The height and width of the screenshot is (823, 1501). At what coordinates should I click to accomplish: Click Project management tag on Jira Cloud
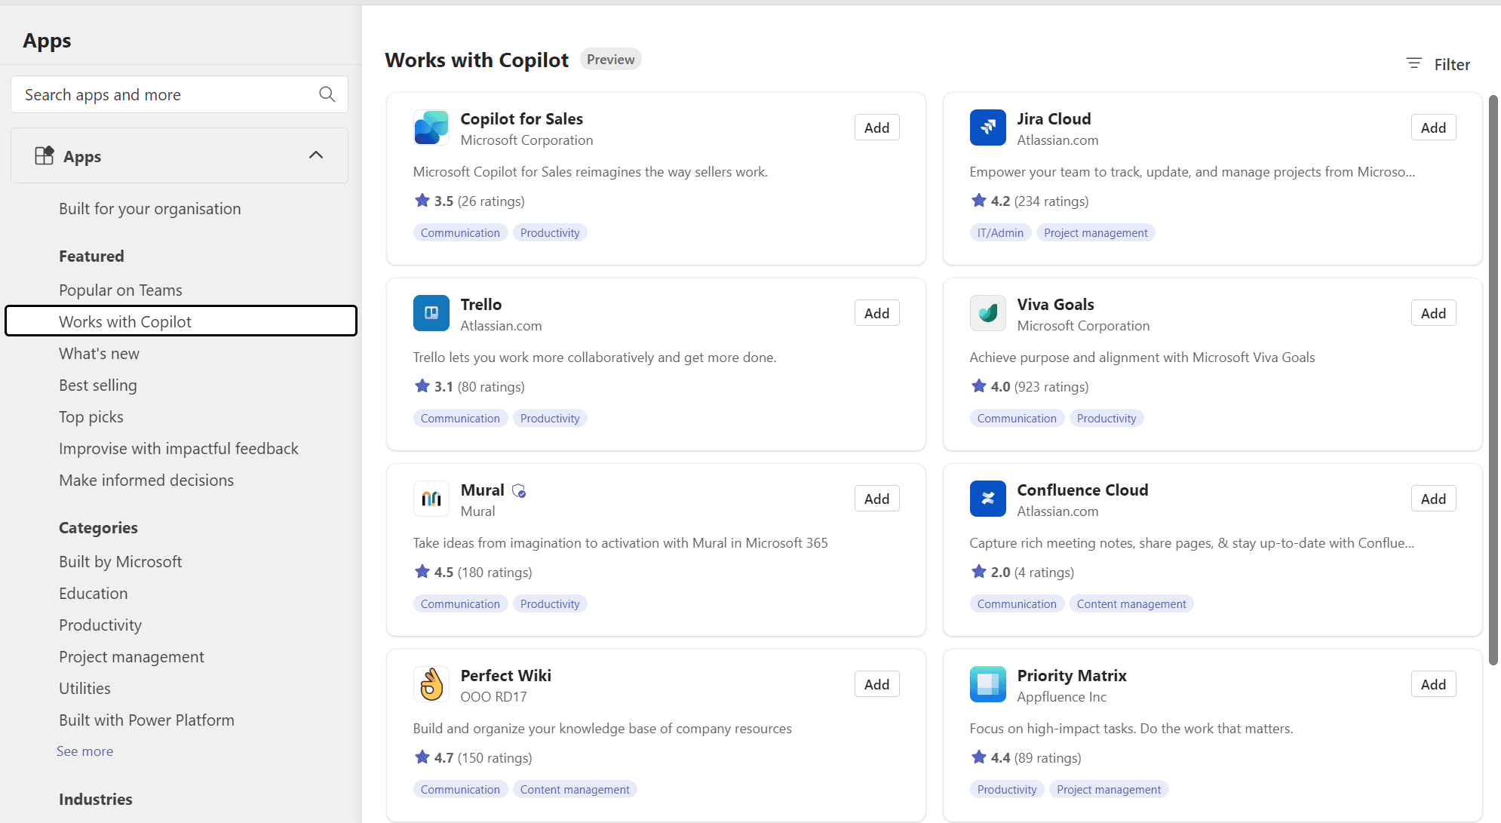click(1095, 233)
